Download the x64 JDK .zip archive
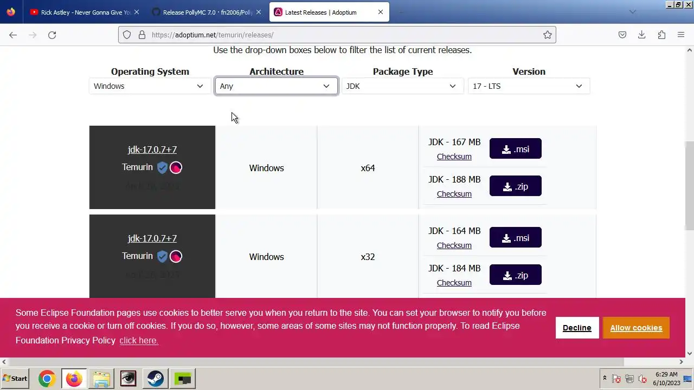This screenshot has height=390, width=694. pyautogui.click(x=515, y=186)
